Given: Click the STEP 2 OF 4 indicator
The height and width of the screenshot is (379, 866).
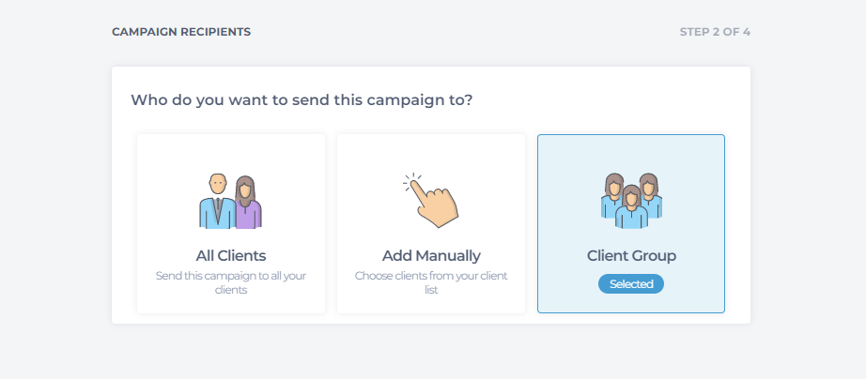Looking at the screenshot, I should pos(715,32).
